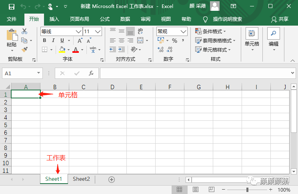
Task: Toggle italic formatting
Action: [x=53, y=40]
